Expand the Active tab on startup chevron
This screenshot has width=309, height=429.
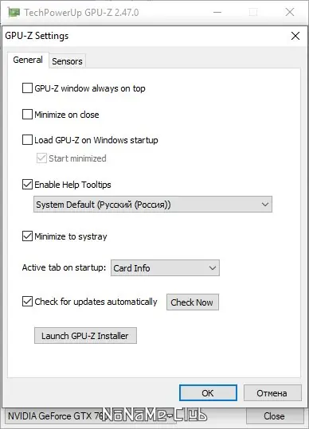tap(213, 268)
